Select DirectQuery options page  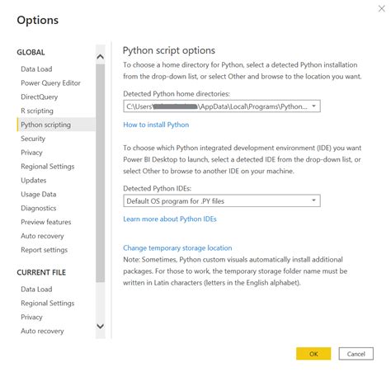40,97
